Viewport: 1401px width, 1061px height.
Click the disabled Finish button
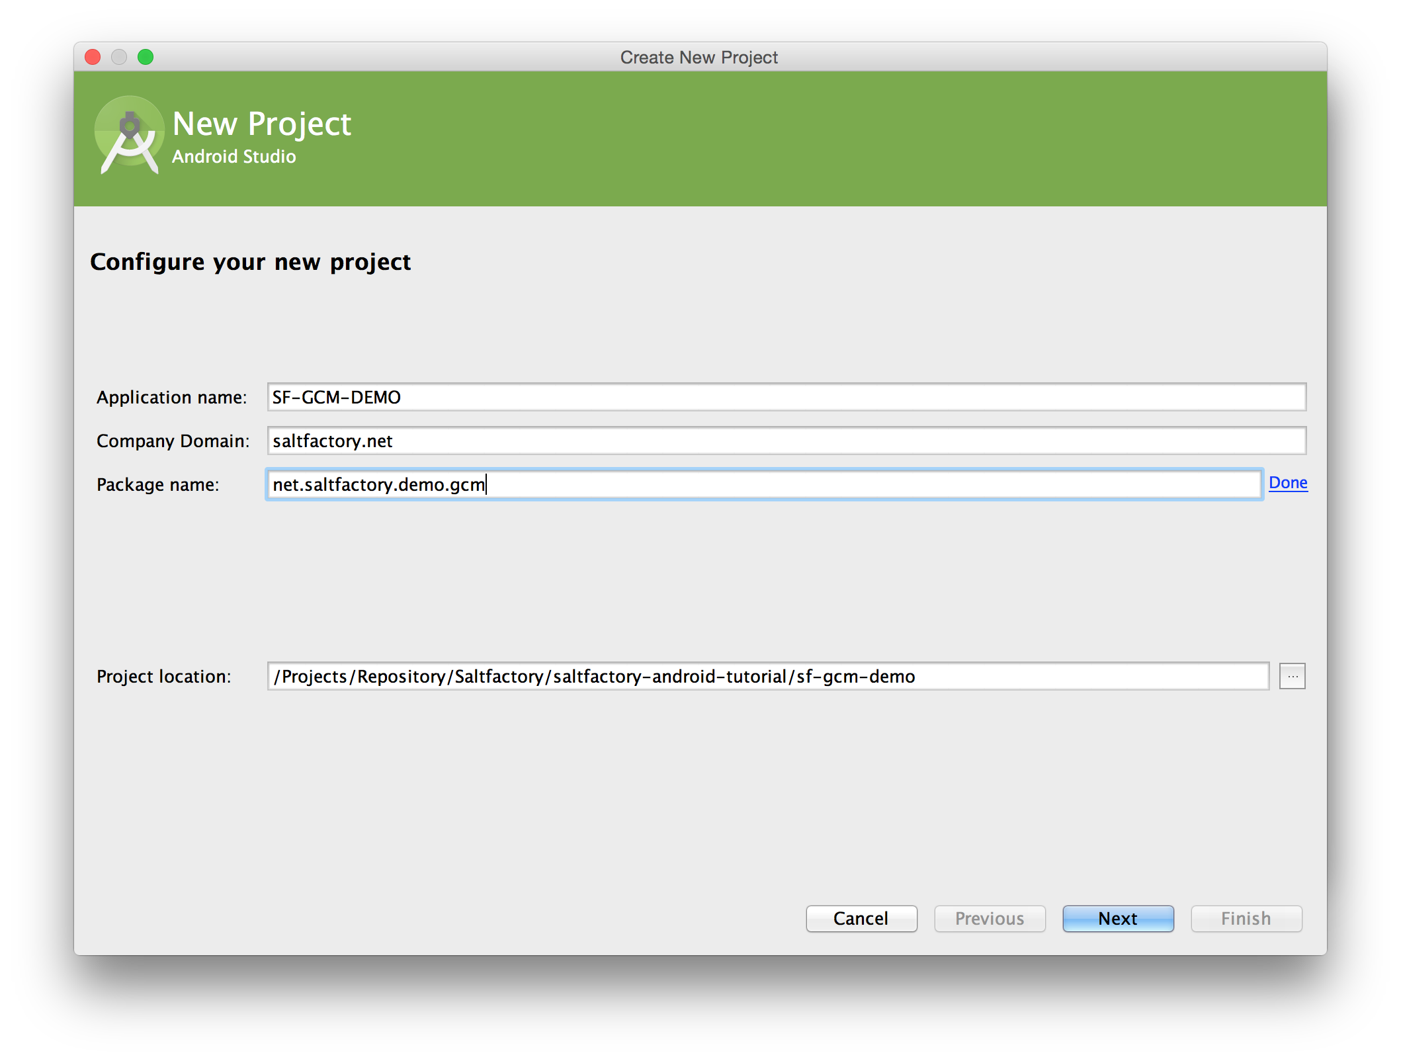(x=1246, y=918)
